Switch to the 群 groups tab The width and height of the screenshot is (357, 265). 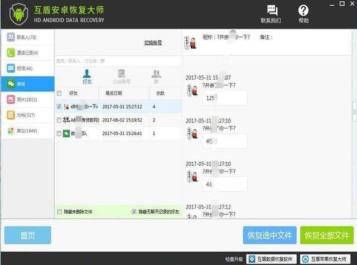(x=156, y=77)
